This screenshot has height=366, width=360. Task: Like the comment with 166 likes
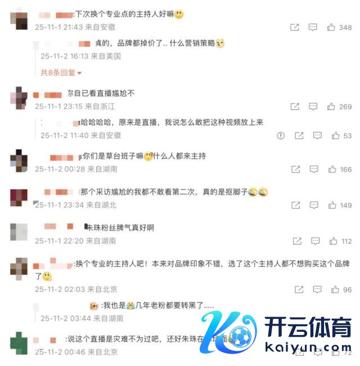[x=332, y=169]
